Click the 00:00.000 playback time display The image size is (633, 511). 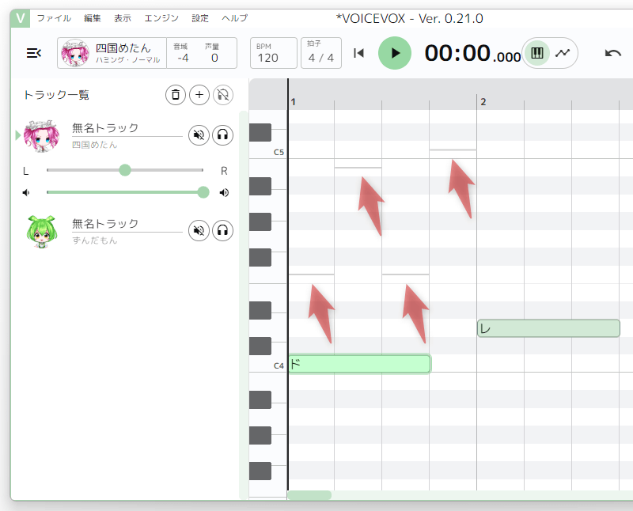click(x=472, y=53)
